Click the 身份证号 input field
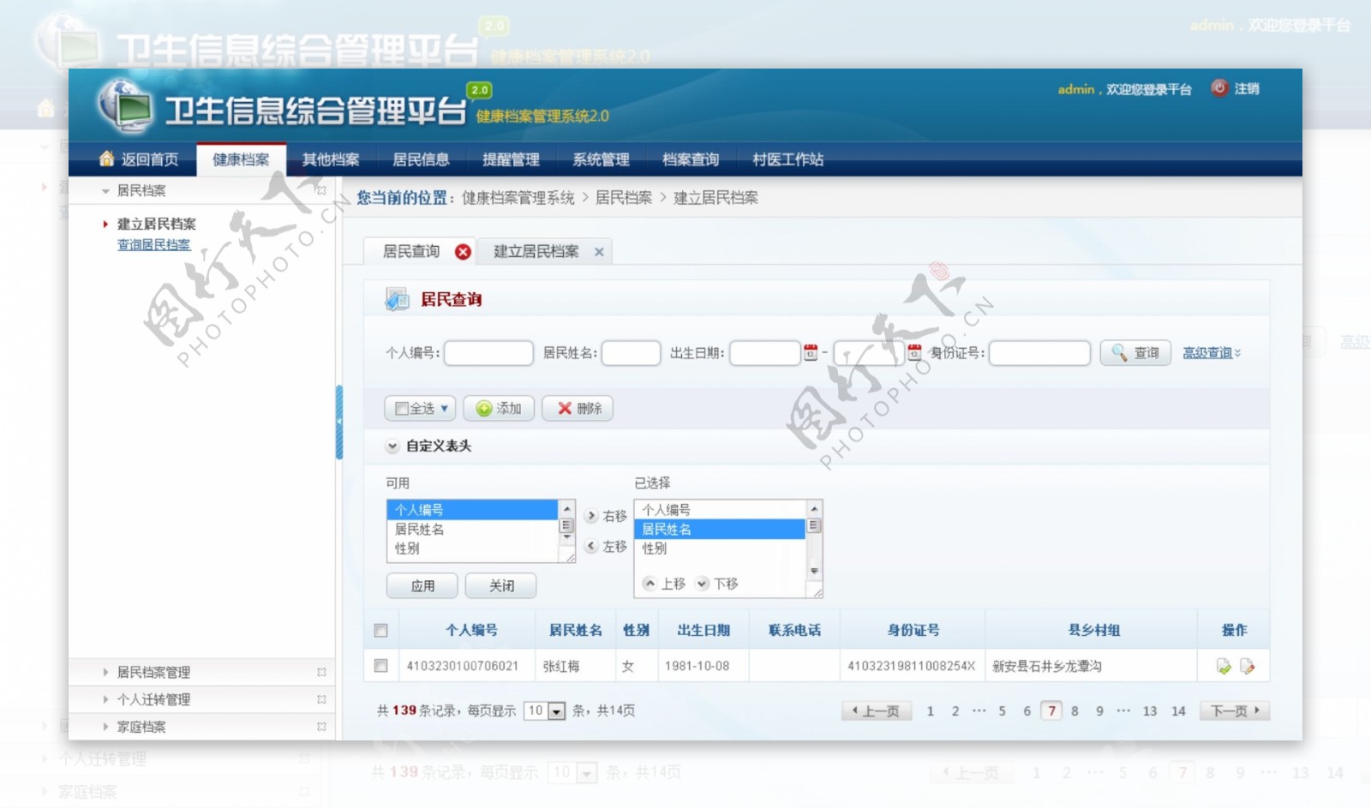 (x=1039, y=353)
